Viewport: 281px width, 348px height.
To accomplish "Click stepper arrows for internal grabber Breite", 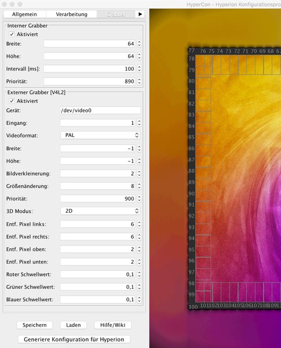I will [139, 43].
